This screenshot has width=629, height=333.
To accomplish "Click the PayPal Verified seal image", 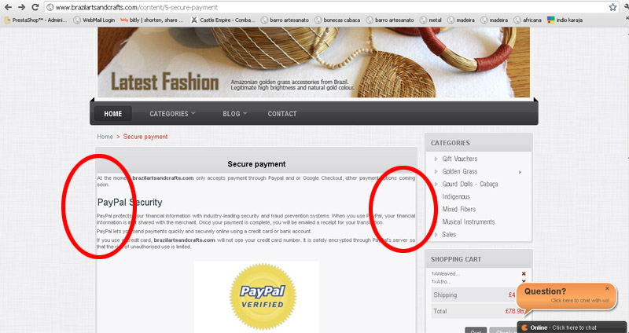I will coord(263,297).
